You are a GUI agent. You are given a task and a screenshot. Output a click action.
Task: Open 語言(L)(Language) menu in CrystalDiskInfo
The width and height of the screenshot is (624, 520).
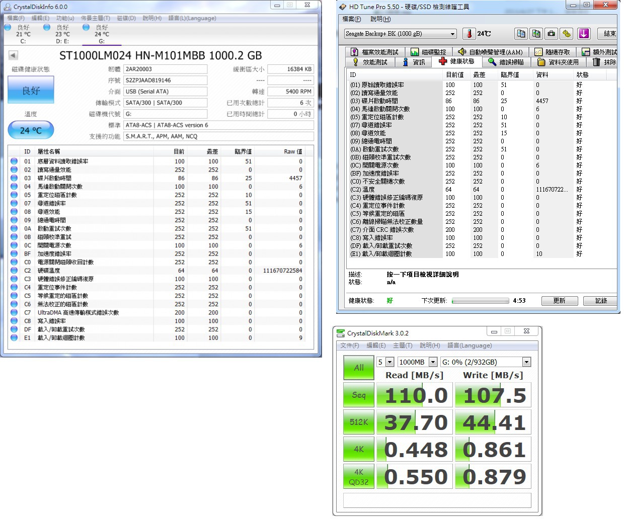[192, 18]
